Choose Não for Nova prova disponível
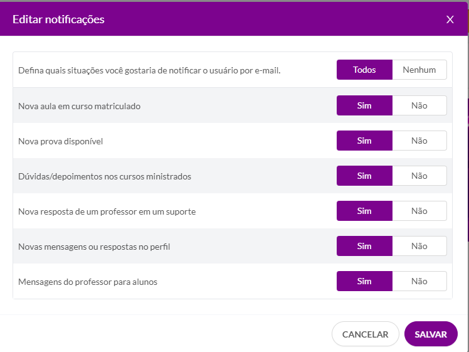The height and width of the screenshot is (352, 469). (419, 141)
